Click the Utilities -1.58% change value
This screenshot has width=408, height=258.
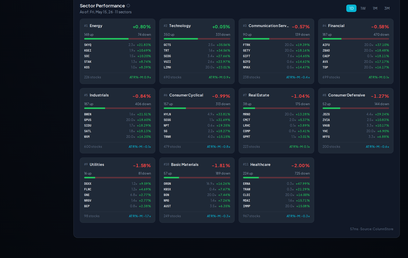tap(142, 166)
